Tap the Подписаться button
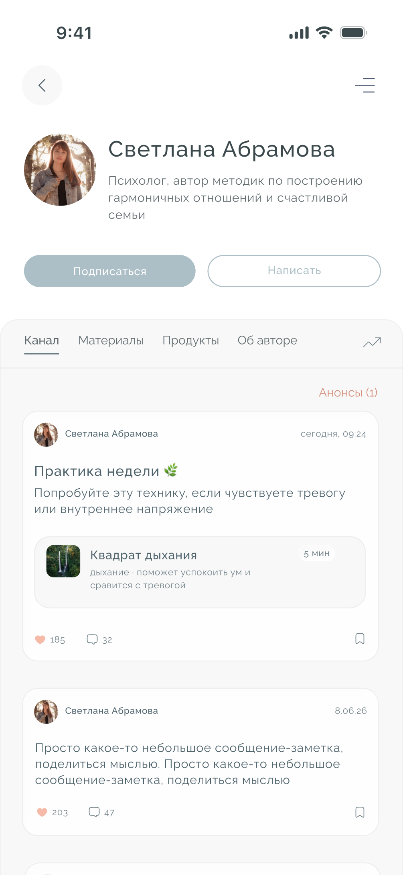Image resolution: width=403 pixels, height=875 pixels. (110, 271)
